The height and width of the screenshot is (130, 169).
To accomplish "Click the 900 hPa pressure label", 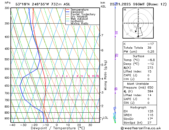I will pyautogui.click(x=8, y=118).
